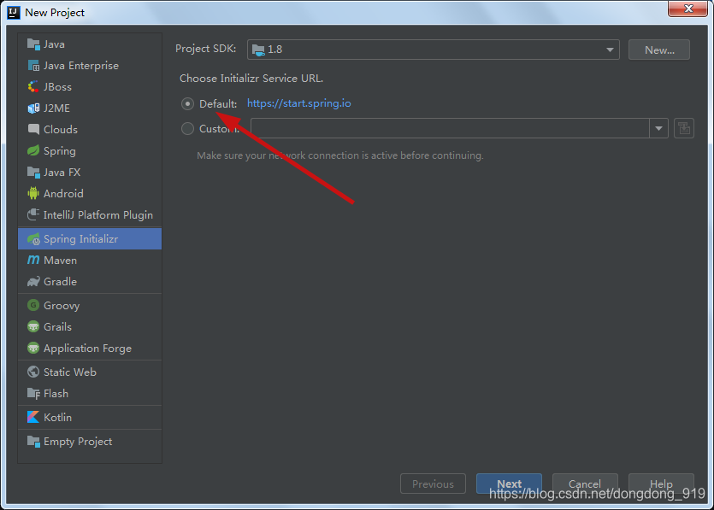The image size is (714, 510).
Task: Select the Grails label in list
Action: (x=57, y=326)
